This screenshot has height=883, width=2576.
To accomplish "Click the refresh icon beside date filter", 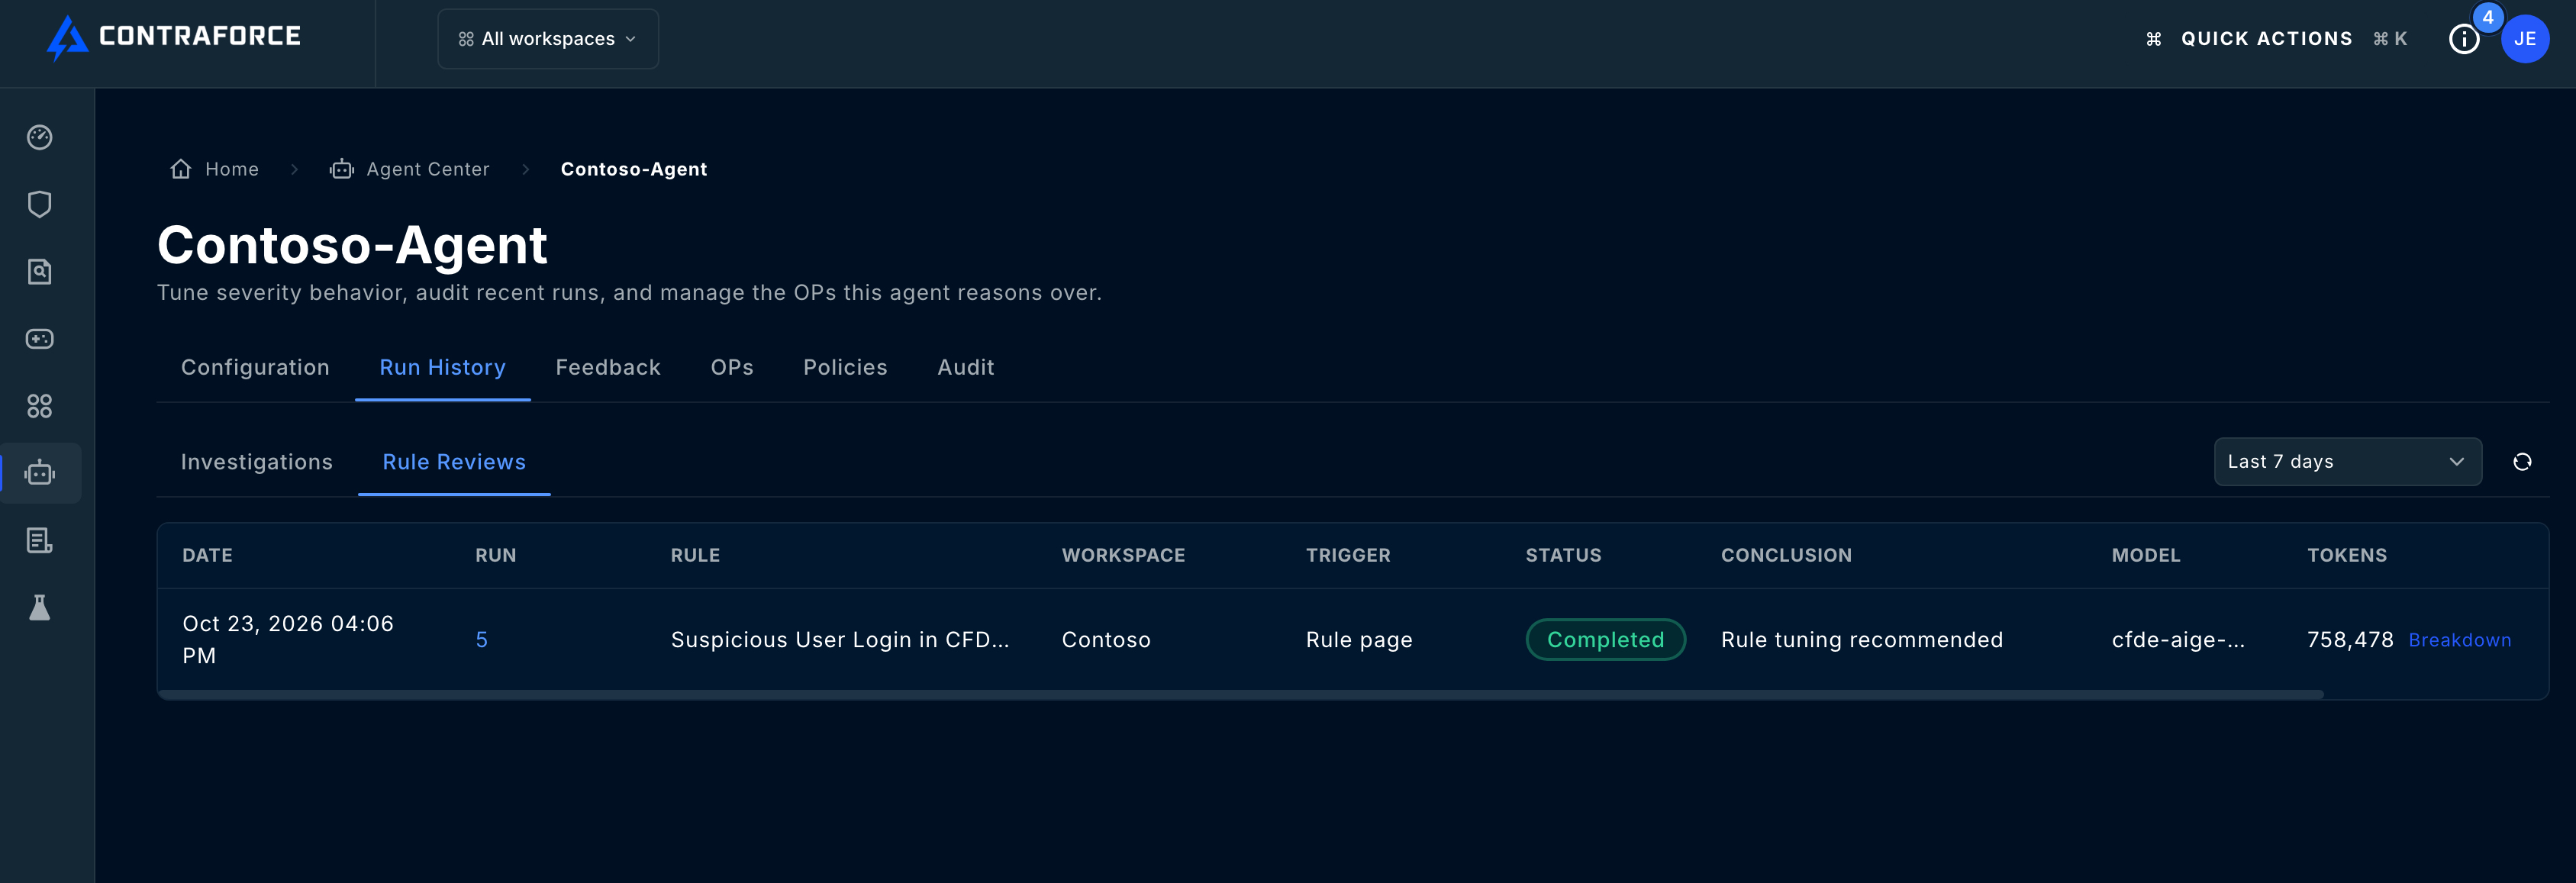I will [x=2522, y=462].
